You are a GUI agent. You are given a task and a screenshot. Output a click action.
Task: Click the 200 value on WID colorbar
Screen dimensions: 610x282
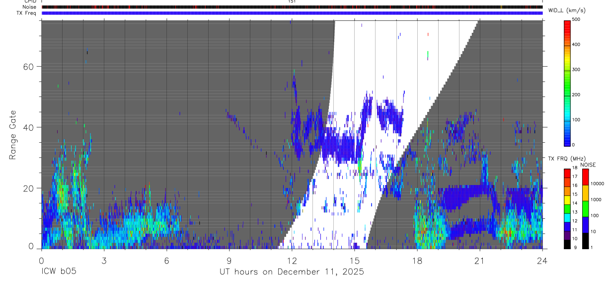pyautogui.click(x=577, y=94)
